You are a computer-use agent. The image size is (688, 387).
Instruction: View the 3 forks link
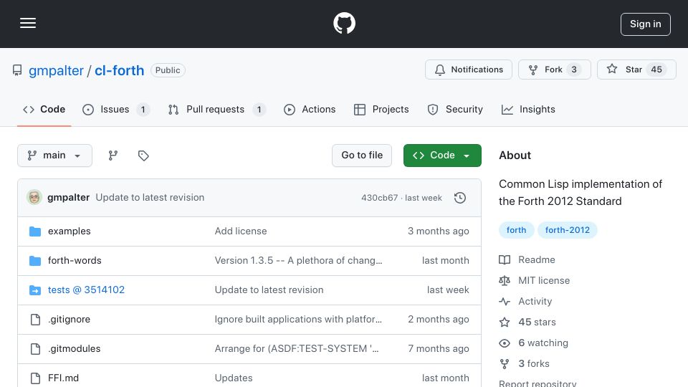coord(525,364)
